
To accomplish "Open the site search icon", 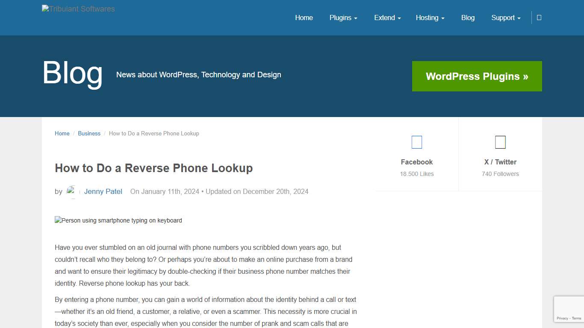I will 539,18.
